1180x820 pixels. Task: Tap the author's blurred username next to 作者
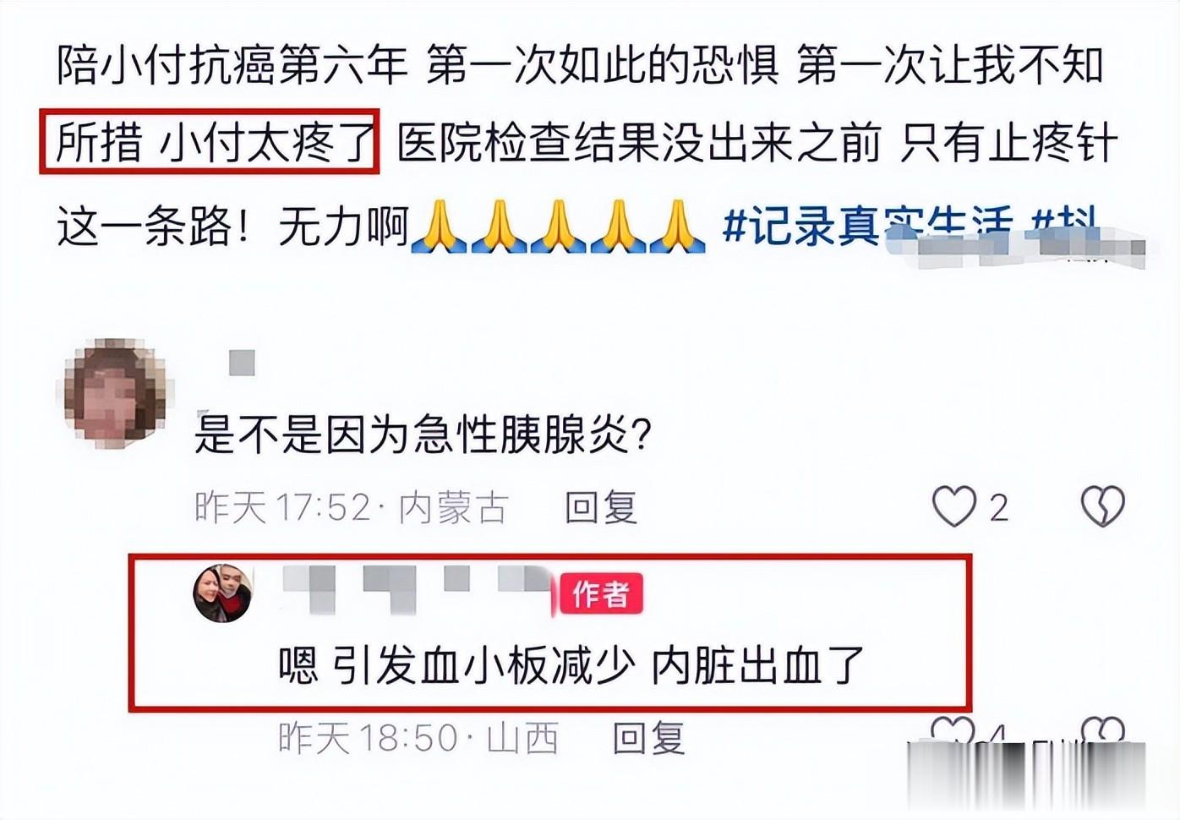point(416,589)
